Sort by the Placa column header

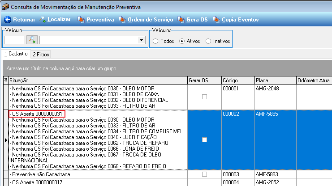click(276, 80)
